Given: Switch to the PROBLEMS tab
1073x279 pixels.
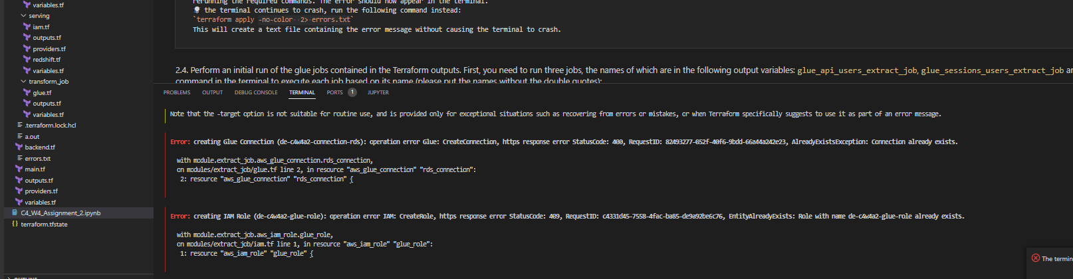Looking at the screenshot, I should (177, 92).
